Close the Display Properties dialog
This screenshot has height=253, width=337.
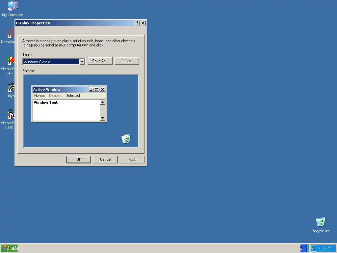pyautogui.click(x=143, y=23)
